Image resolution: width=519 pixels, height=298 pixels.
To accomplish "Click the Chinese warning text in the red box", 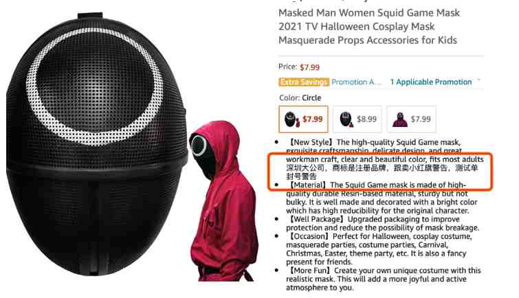I will 382,172.
